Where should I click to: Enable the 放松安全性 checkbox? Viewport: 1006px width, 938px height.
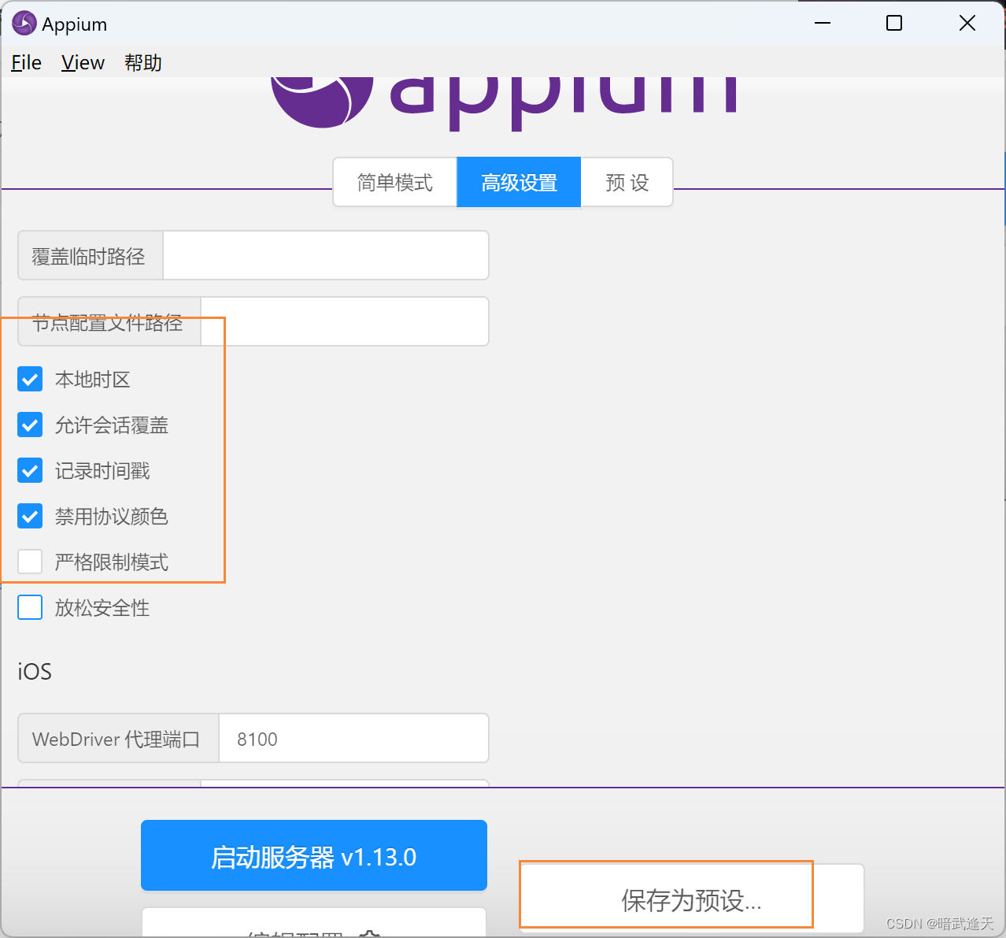(30, 608)
